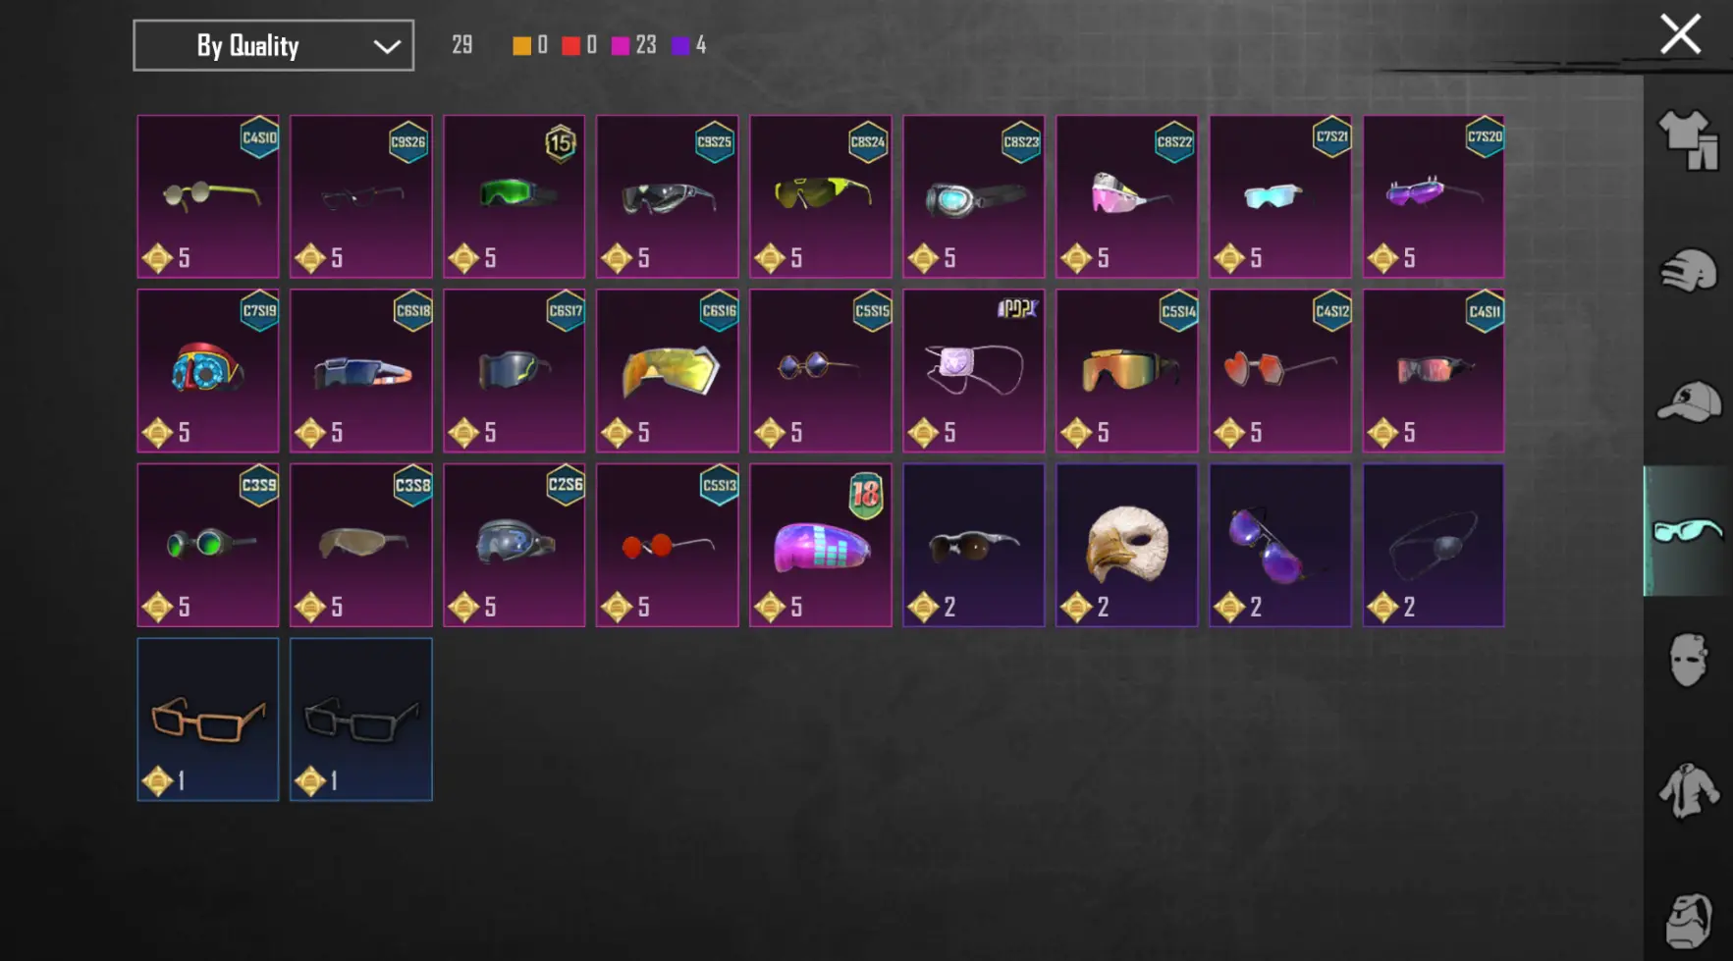Pick the C7S19 red-blue goggles mask
1733x961 pixels.
tap(208, 370)
